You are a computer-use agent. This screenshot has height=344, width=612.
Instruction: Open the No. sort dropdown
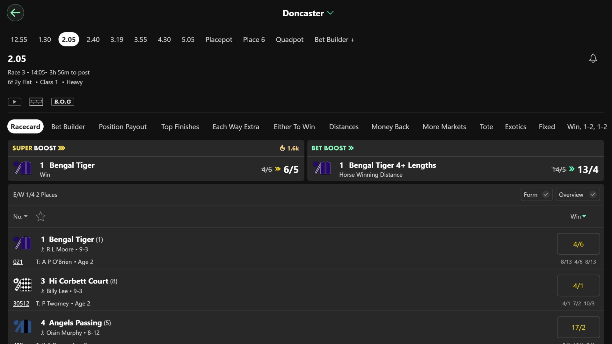click(20, 217)
